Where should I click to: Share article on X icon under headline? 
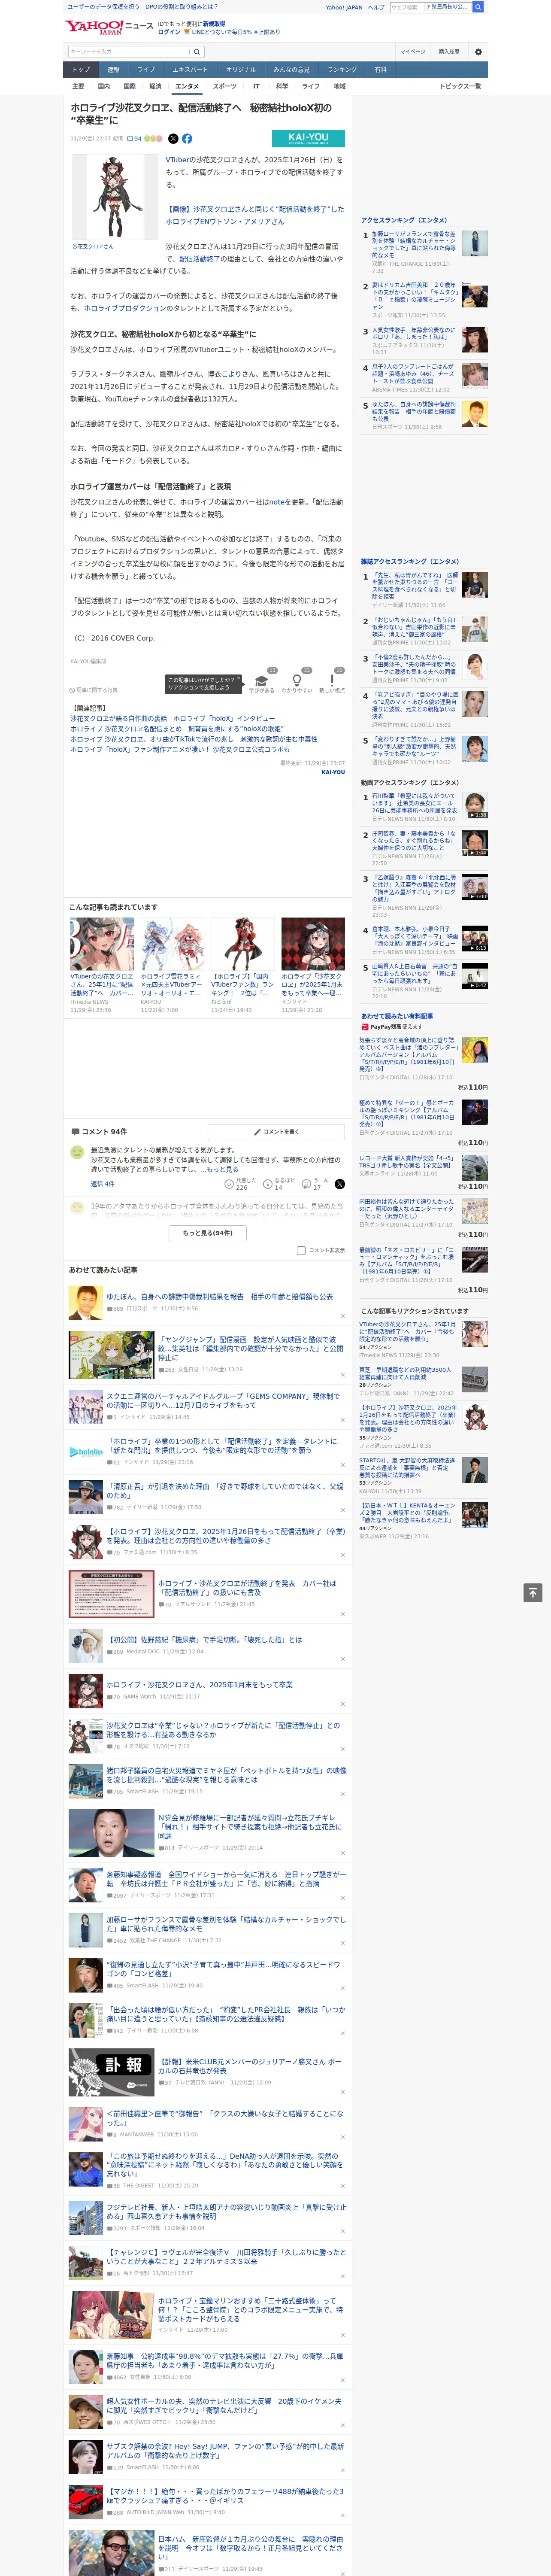pyautogui.click(x=173, y=139)
